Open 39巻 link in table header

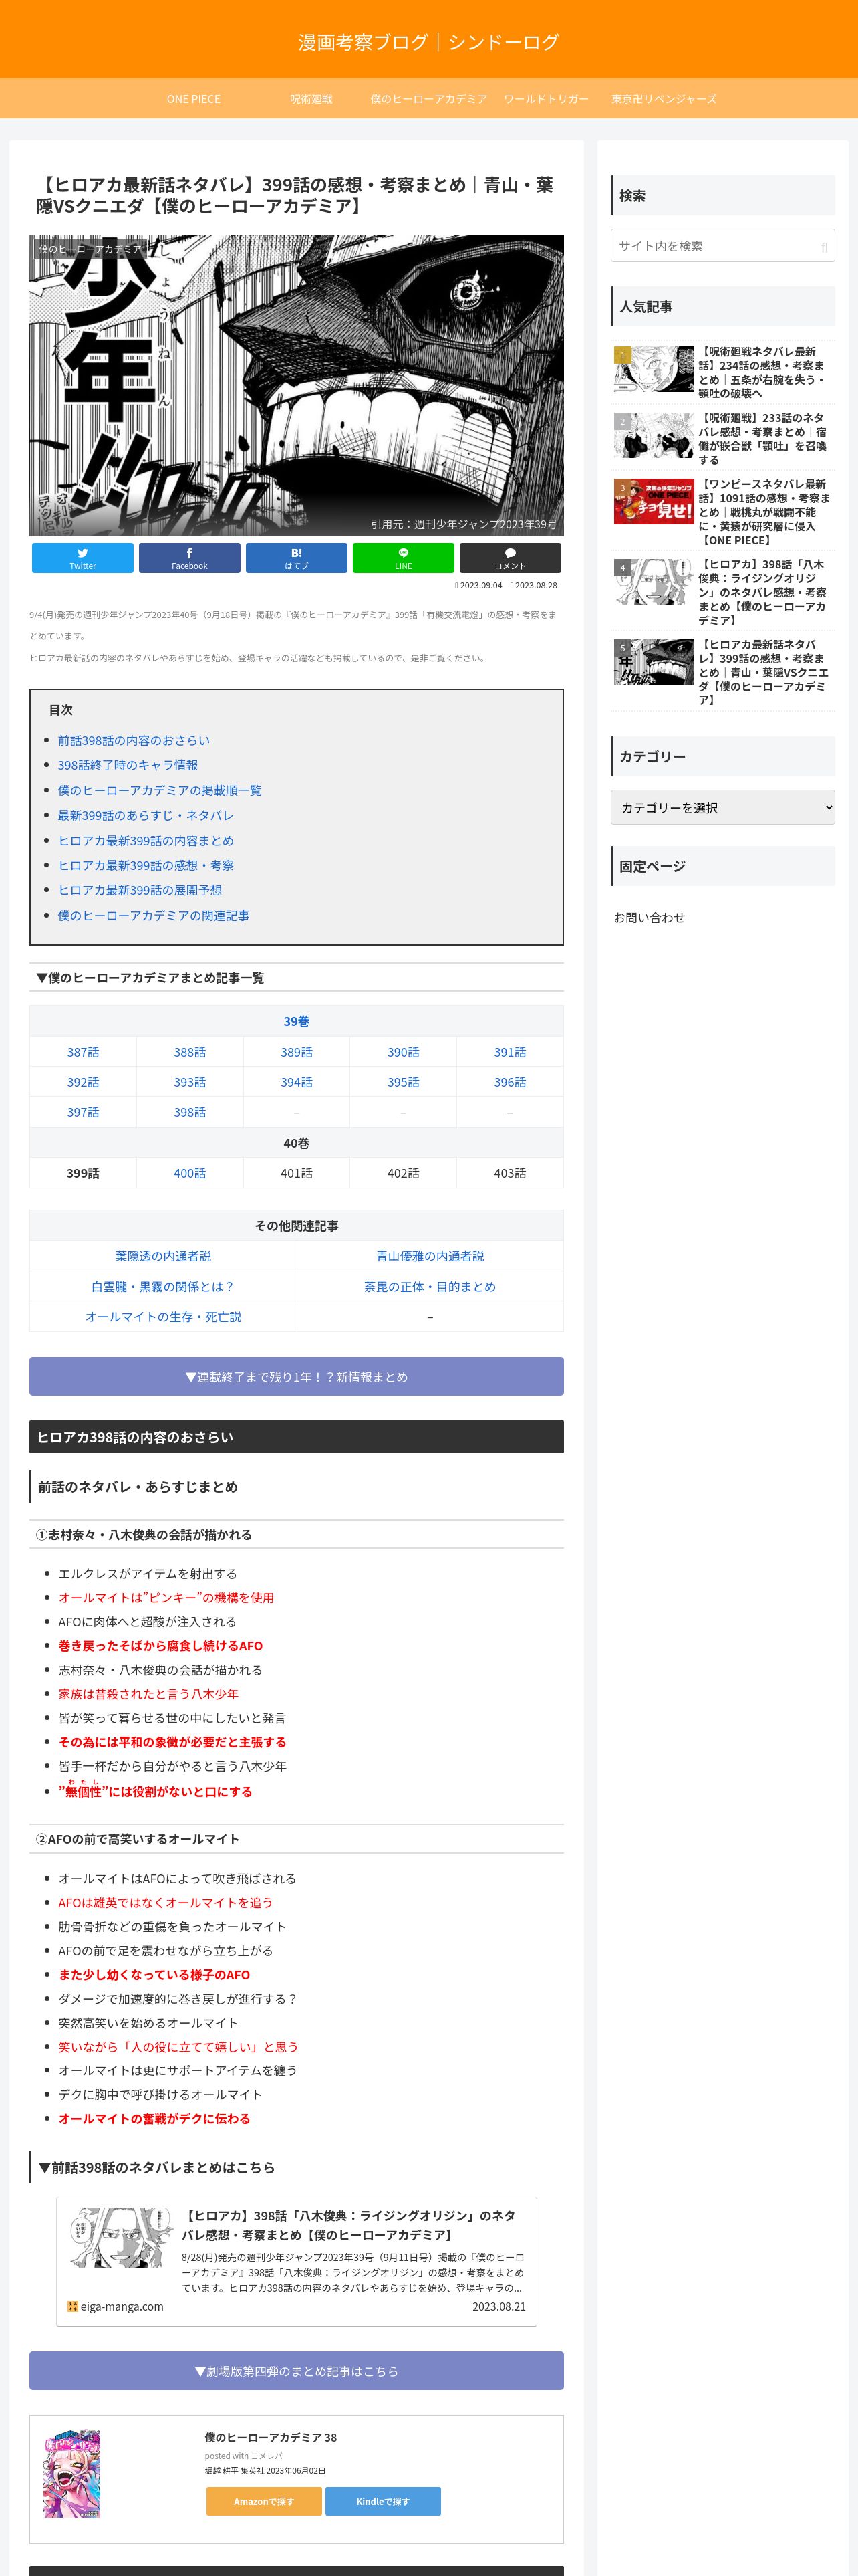[297, 1021]
